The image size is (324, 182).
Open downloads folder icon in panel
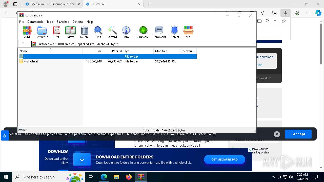(x=259, y=21)
